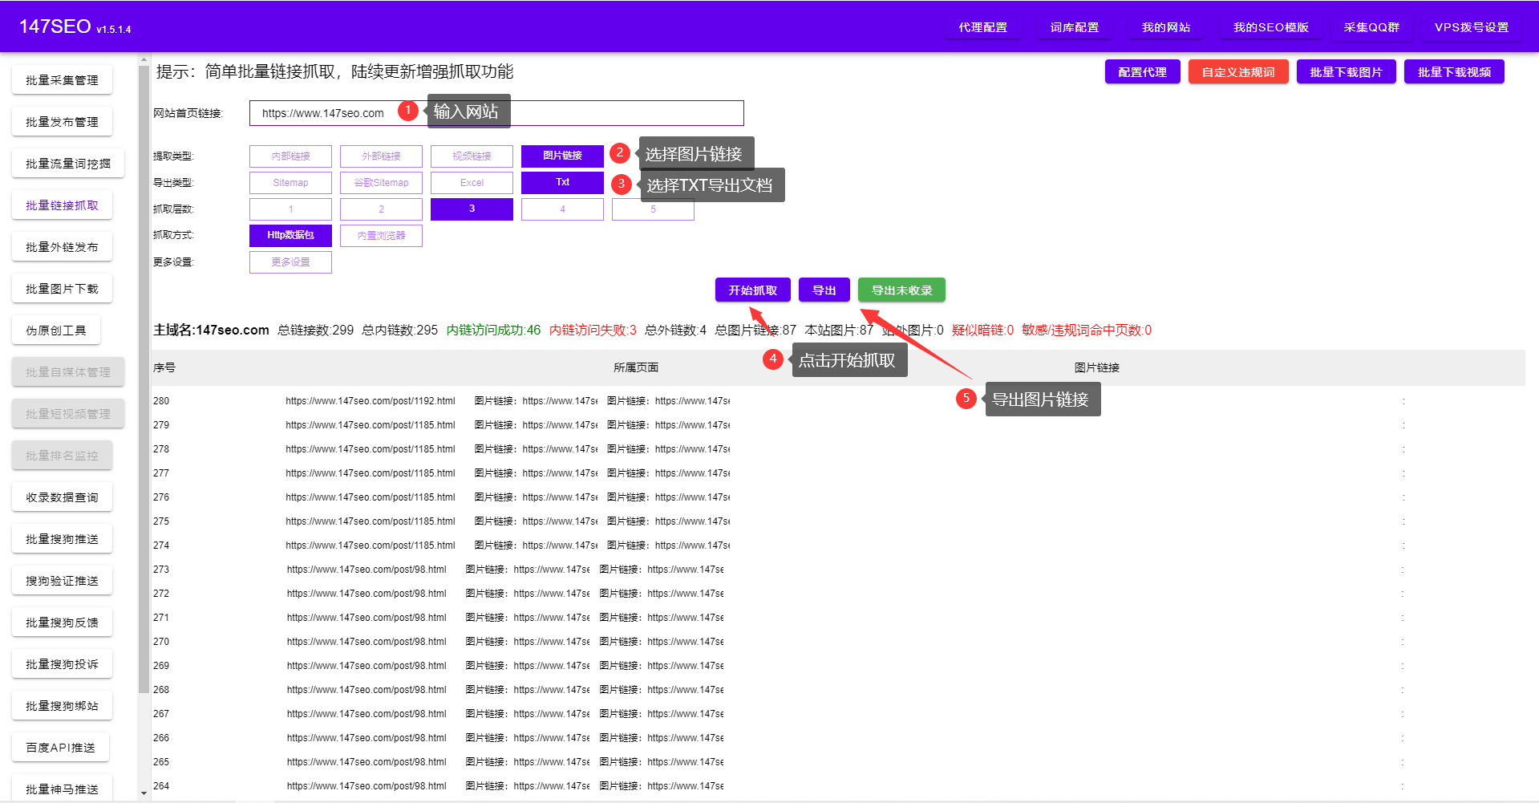Screen dimensions: 1539x803
Task: Click the 导出 export button
Action: click(x=824, y=290)
